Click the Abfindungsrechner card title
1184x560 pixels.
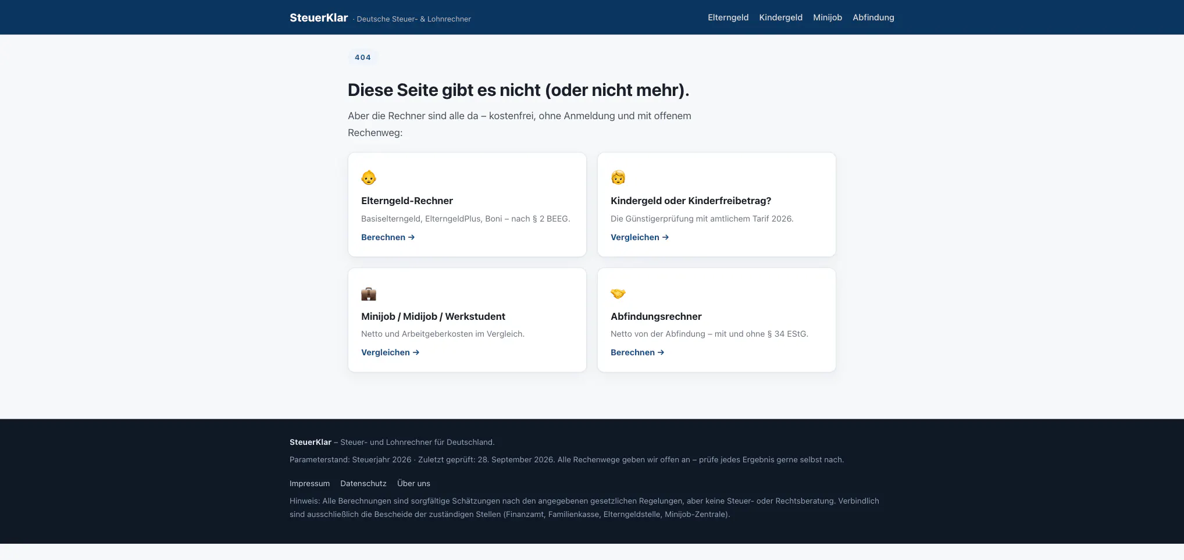[656, 316]
